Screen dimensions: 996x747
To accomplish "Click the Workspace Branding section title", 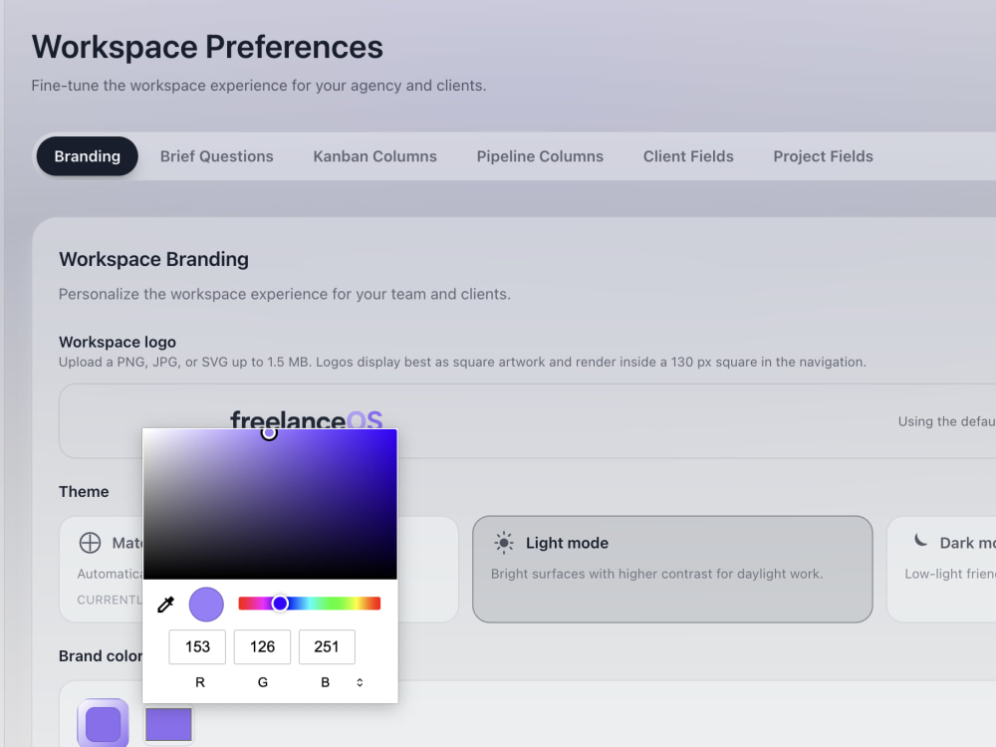I will point(153,259).
